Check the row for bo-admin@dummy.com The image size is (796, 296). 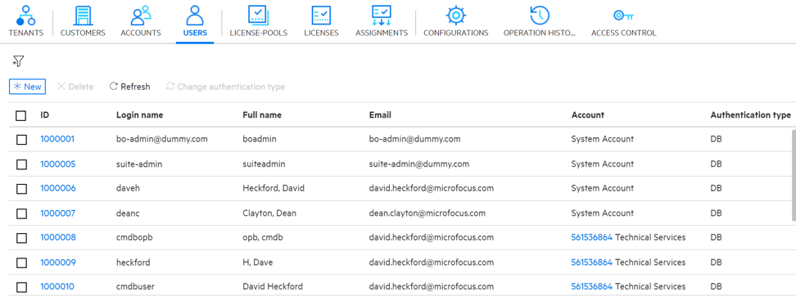[x=21, y=139]
